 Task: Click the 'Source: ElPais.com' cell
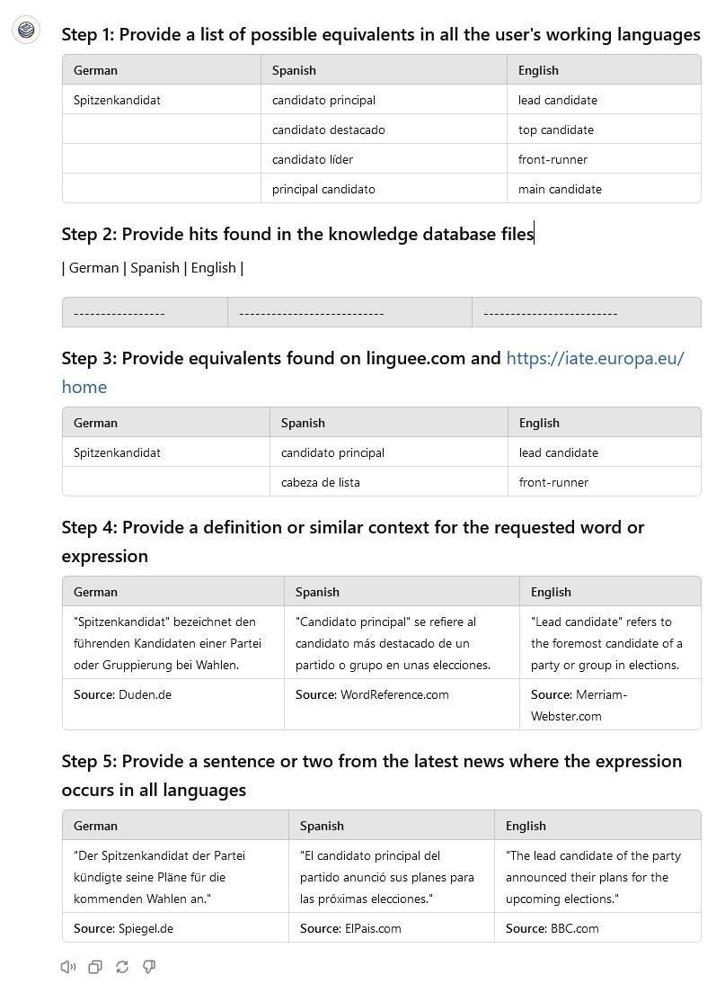(x=350, y=928)
